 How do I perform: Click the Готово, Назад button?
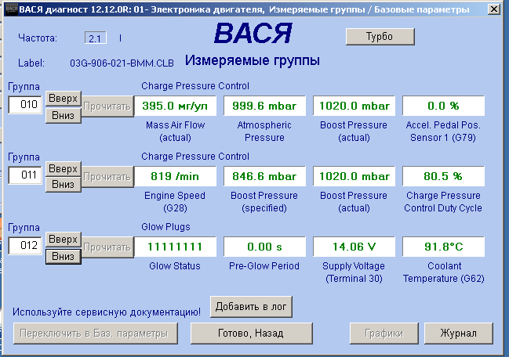(251, 333)
